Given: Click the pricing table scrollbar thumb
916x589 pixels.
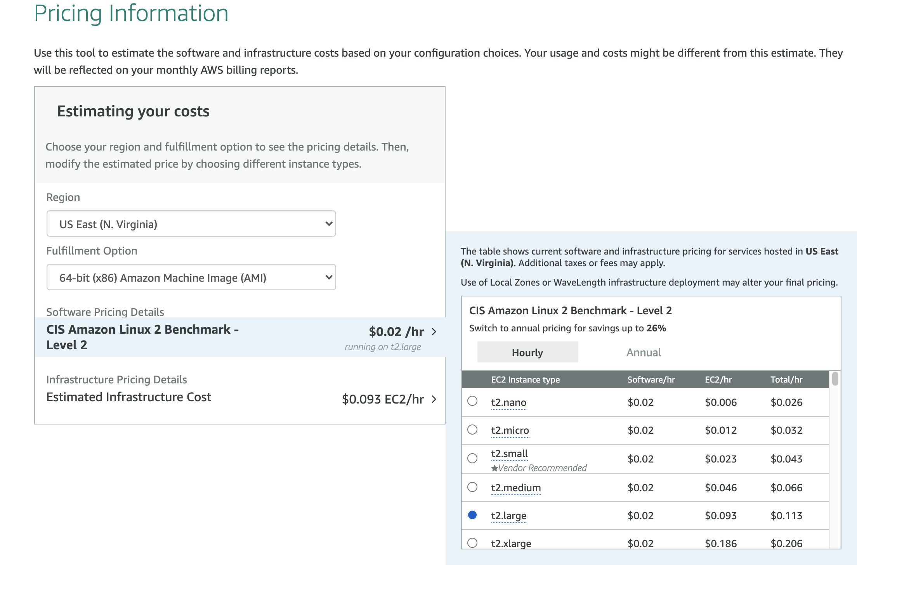Looking at the screenshot, I should pos(835,379).
